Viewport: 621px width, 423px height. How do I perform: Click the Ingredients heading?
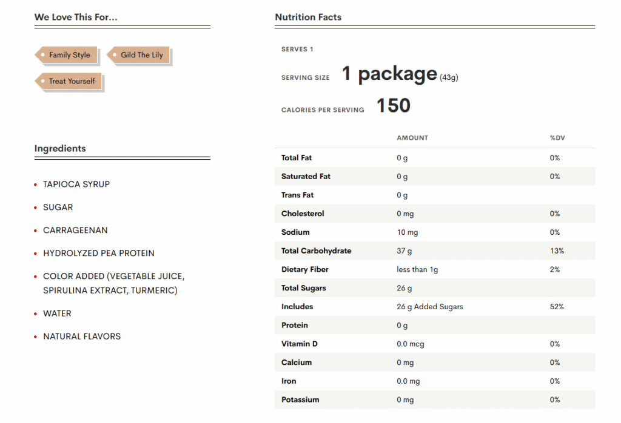tap(60, 148)
